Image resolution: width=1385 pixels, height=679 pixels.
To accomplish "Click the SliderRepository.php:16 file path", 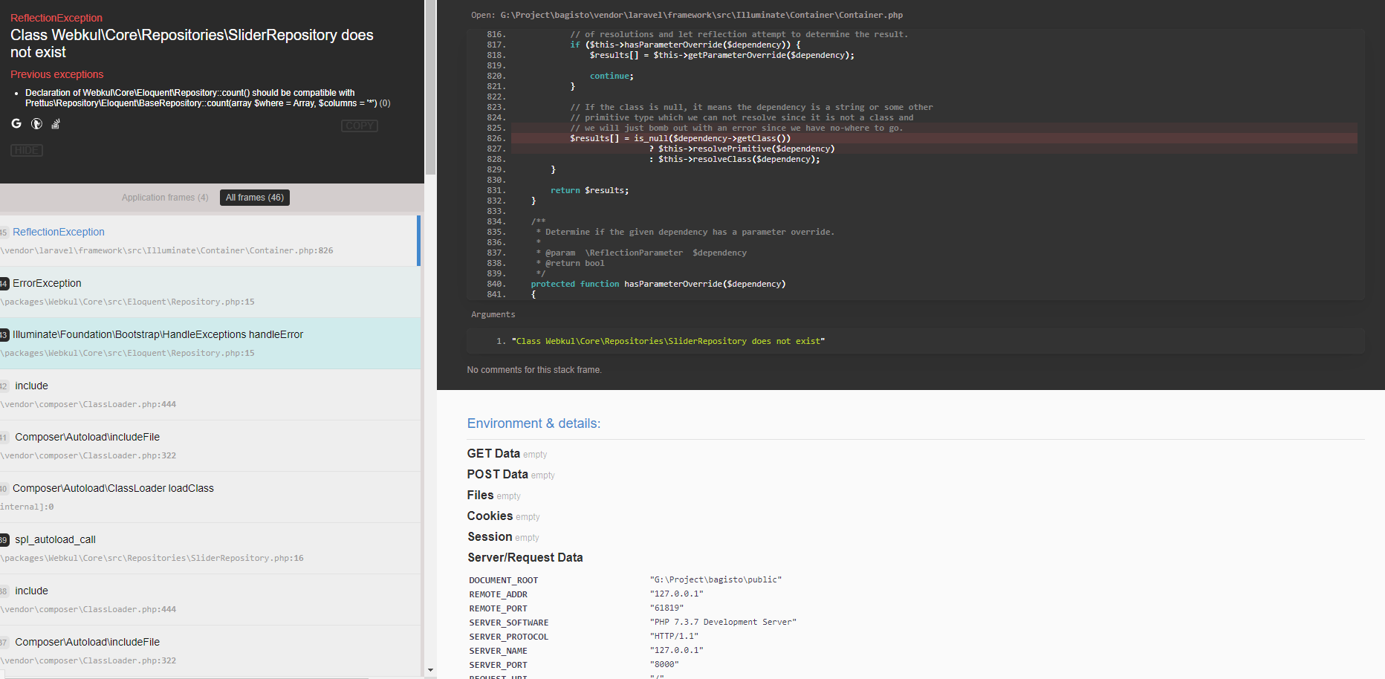I will [x=152, y=558].
